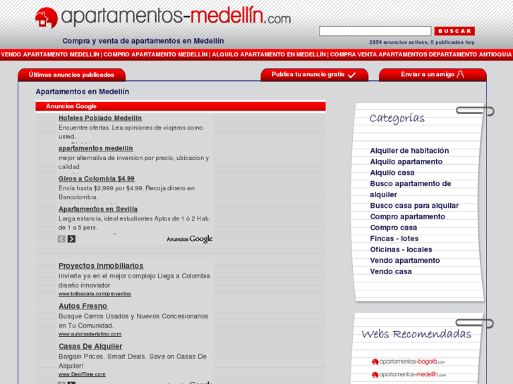Click Anuncios Google logo in first ad block
Viewport: 513px width, 384px height.
[190, 240]
